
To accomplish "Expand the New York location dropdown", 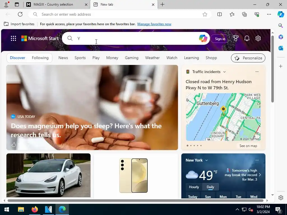I will click(207, 160).
